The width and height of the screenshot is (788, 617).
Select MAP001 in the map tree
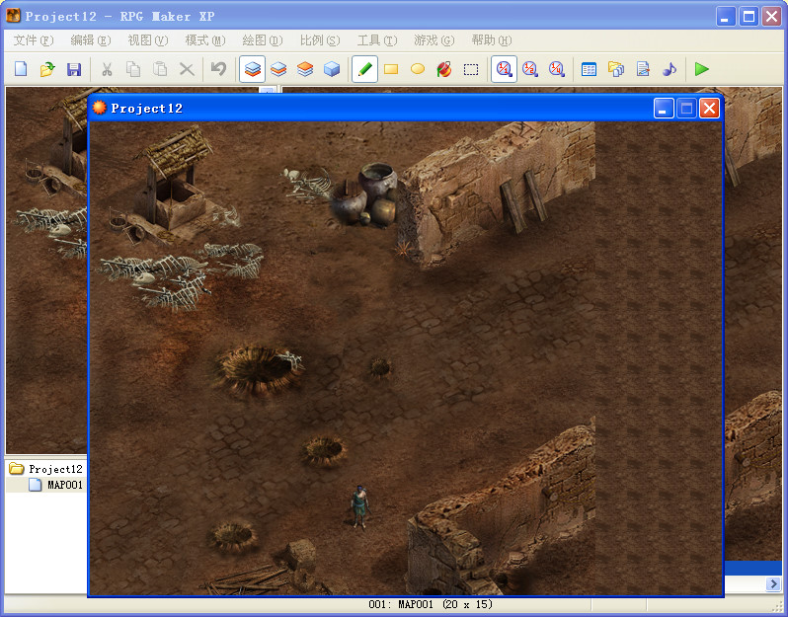click(65, 485)
